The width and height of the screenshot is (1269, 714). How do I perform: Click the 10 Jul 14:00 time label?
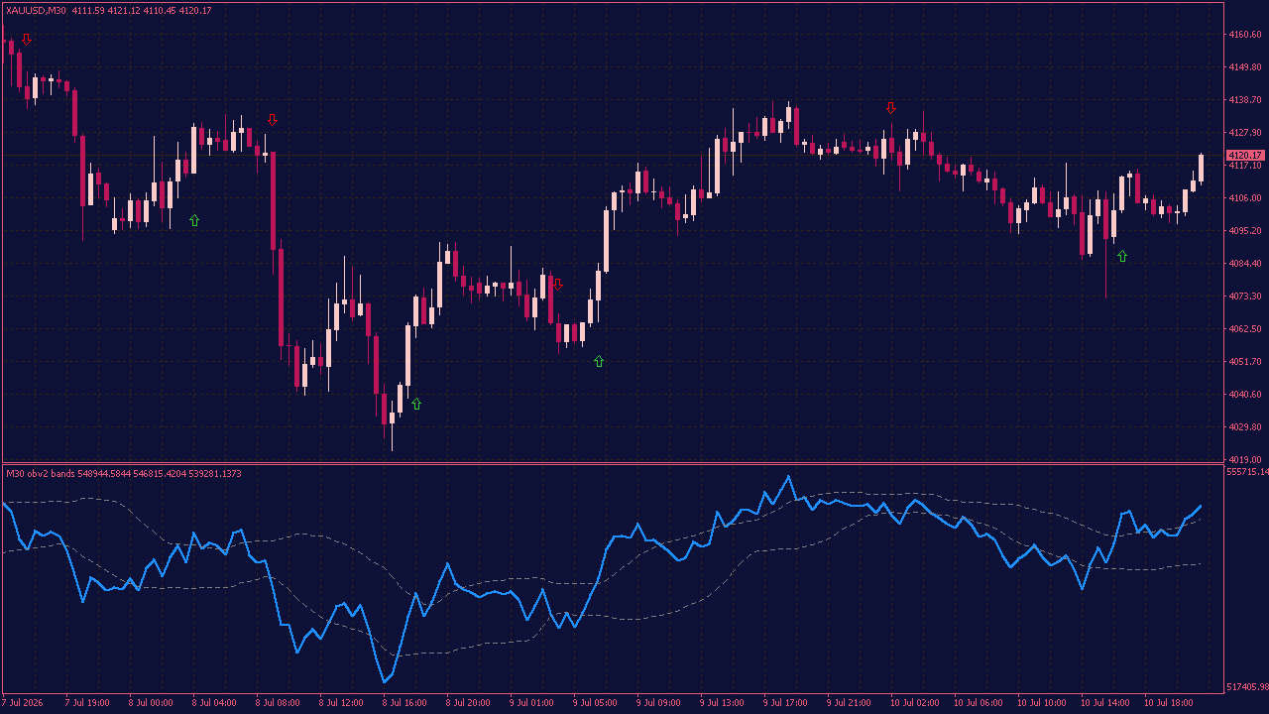click(1105, 703)
